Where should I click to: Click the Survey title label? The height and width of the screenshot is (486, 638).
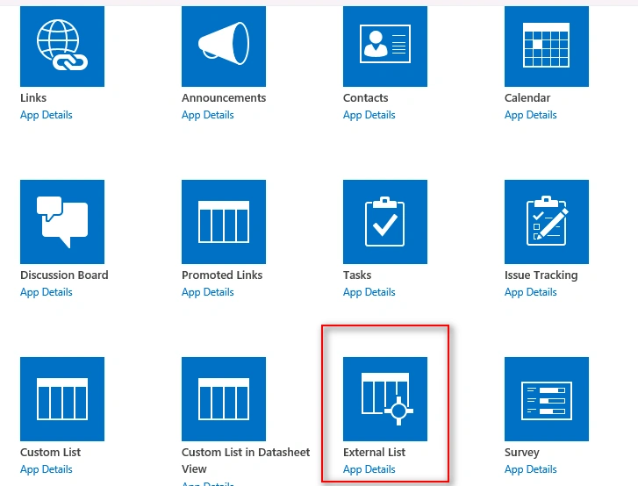click(x=522, y=453)
